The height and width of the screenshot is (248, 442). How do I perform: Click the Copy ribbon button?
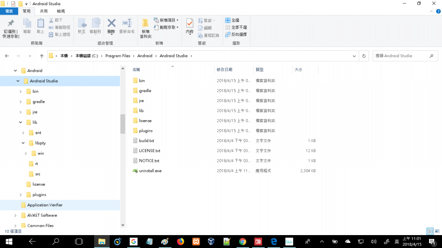point(27,26)
